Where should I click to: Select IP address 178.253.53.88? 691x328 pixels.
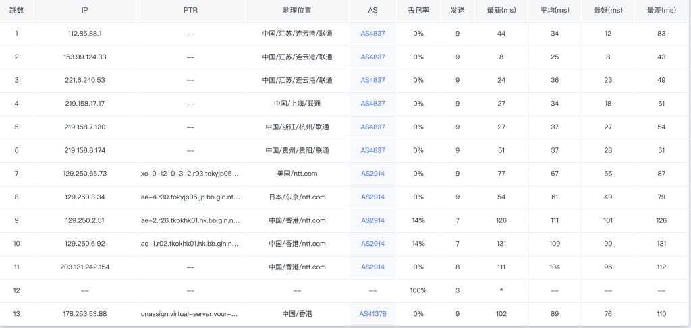coord(84,314)
